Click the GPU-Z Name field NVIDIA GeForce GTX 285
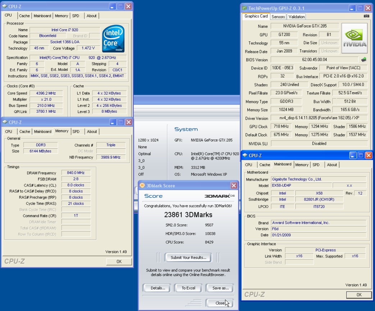 point(305,26)
